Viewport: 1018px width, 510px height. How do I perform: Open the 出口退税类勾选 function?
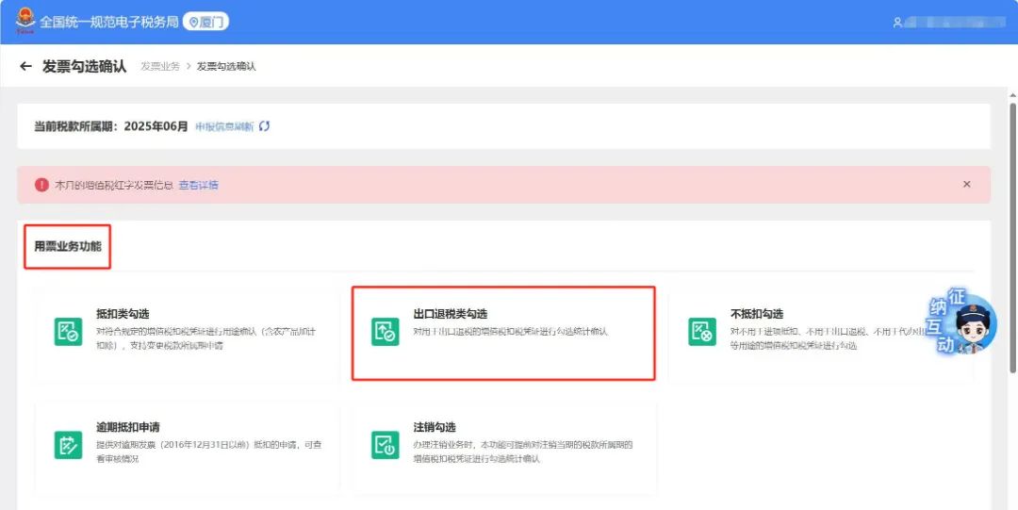[450, 314]
